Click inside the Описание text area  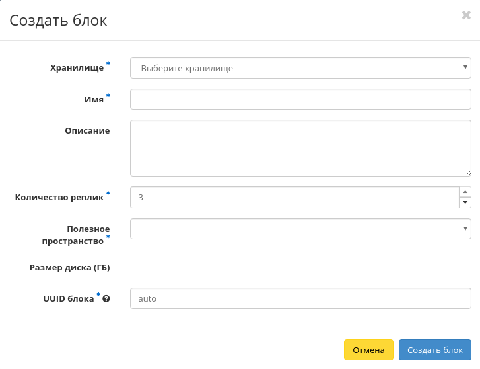300,147
